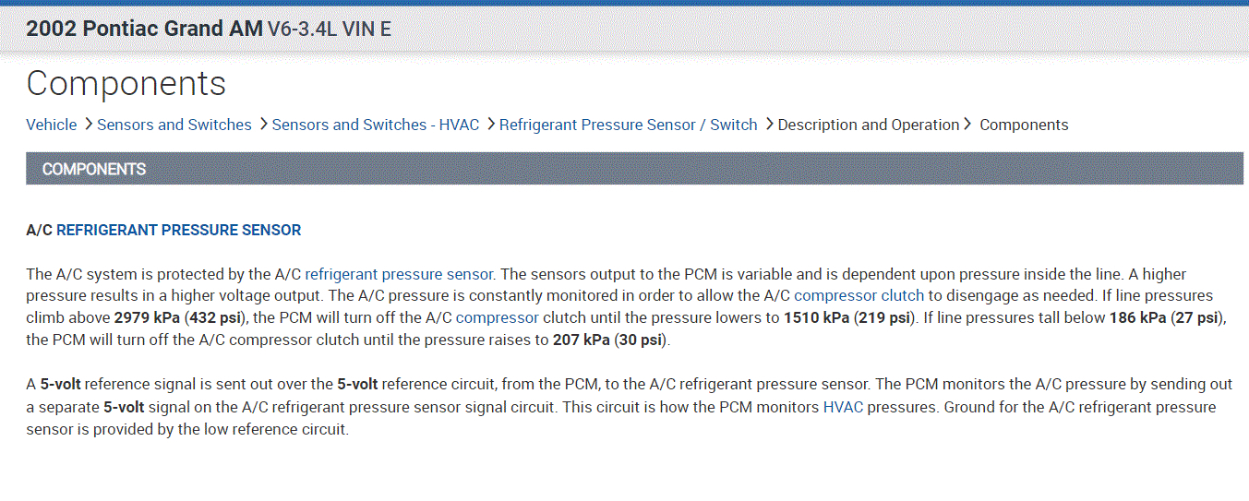Click the 2002 Pontiac Grand AM title
Screen dimensions: 1249x501
144,29
